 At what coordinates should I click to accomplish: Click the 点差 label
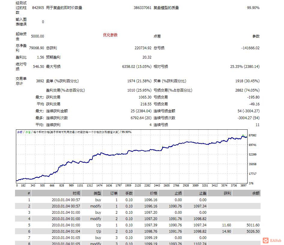click(156, 36)
